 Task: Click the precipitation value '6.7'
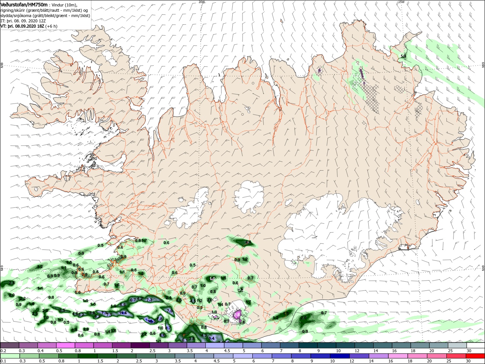(x=133, y=300)
